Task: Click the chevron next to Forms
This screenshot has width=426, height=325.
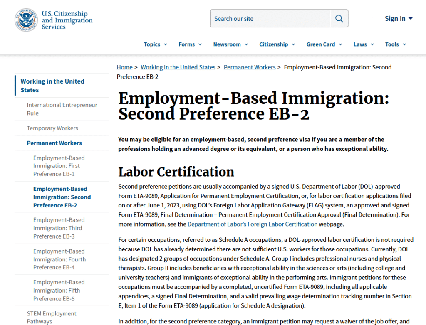Action: [x=200, y=44]
